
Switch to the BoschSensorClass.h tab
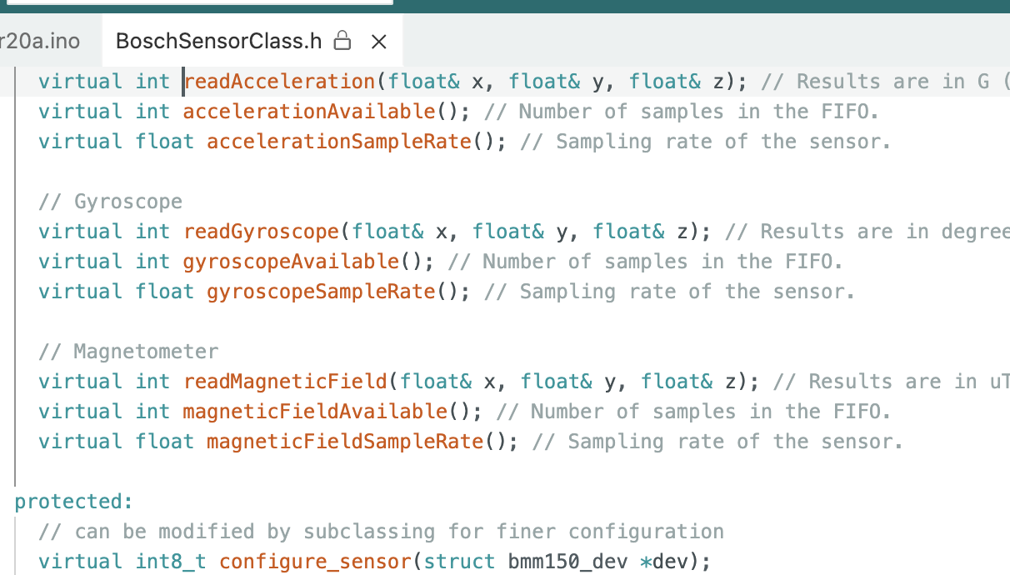(x=218, y=41)
